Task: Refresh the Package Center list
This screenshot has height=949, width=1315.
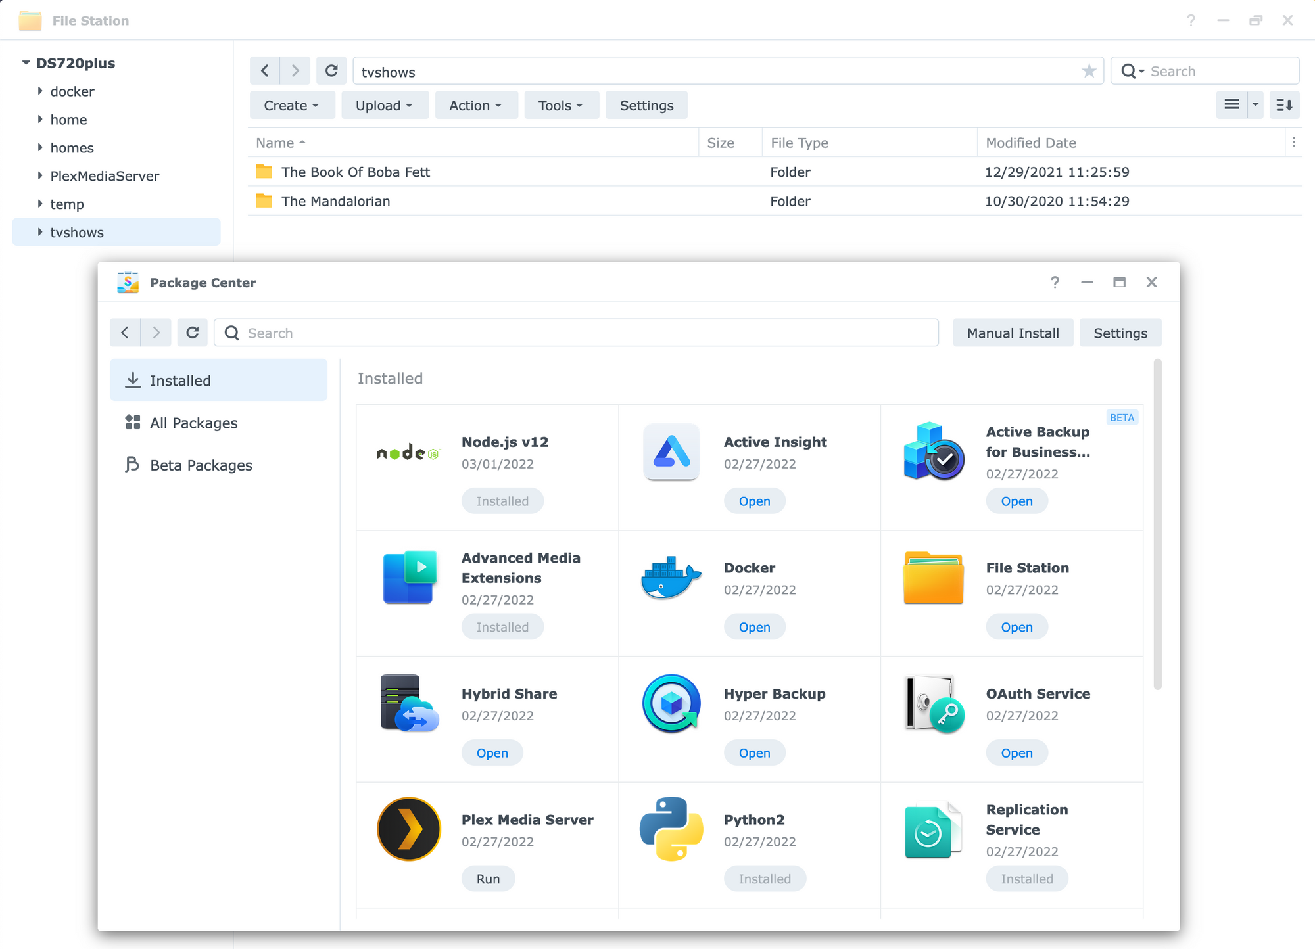Action: coord(192,333)
